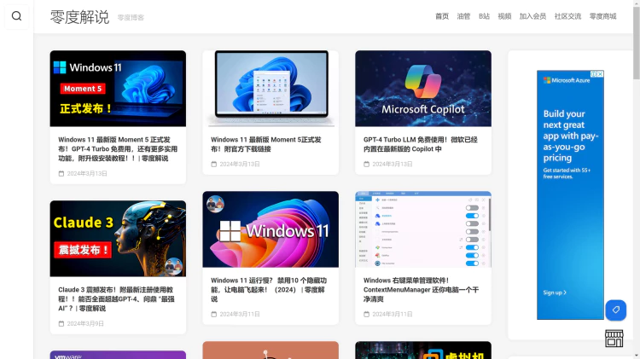
Task: Open the Windows 11 Moment 5 正式发布 thumbnail
Action: click(118, 89)
